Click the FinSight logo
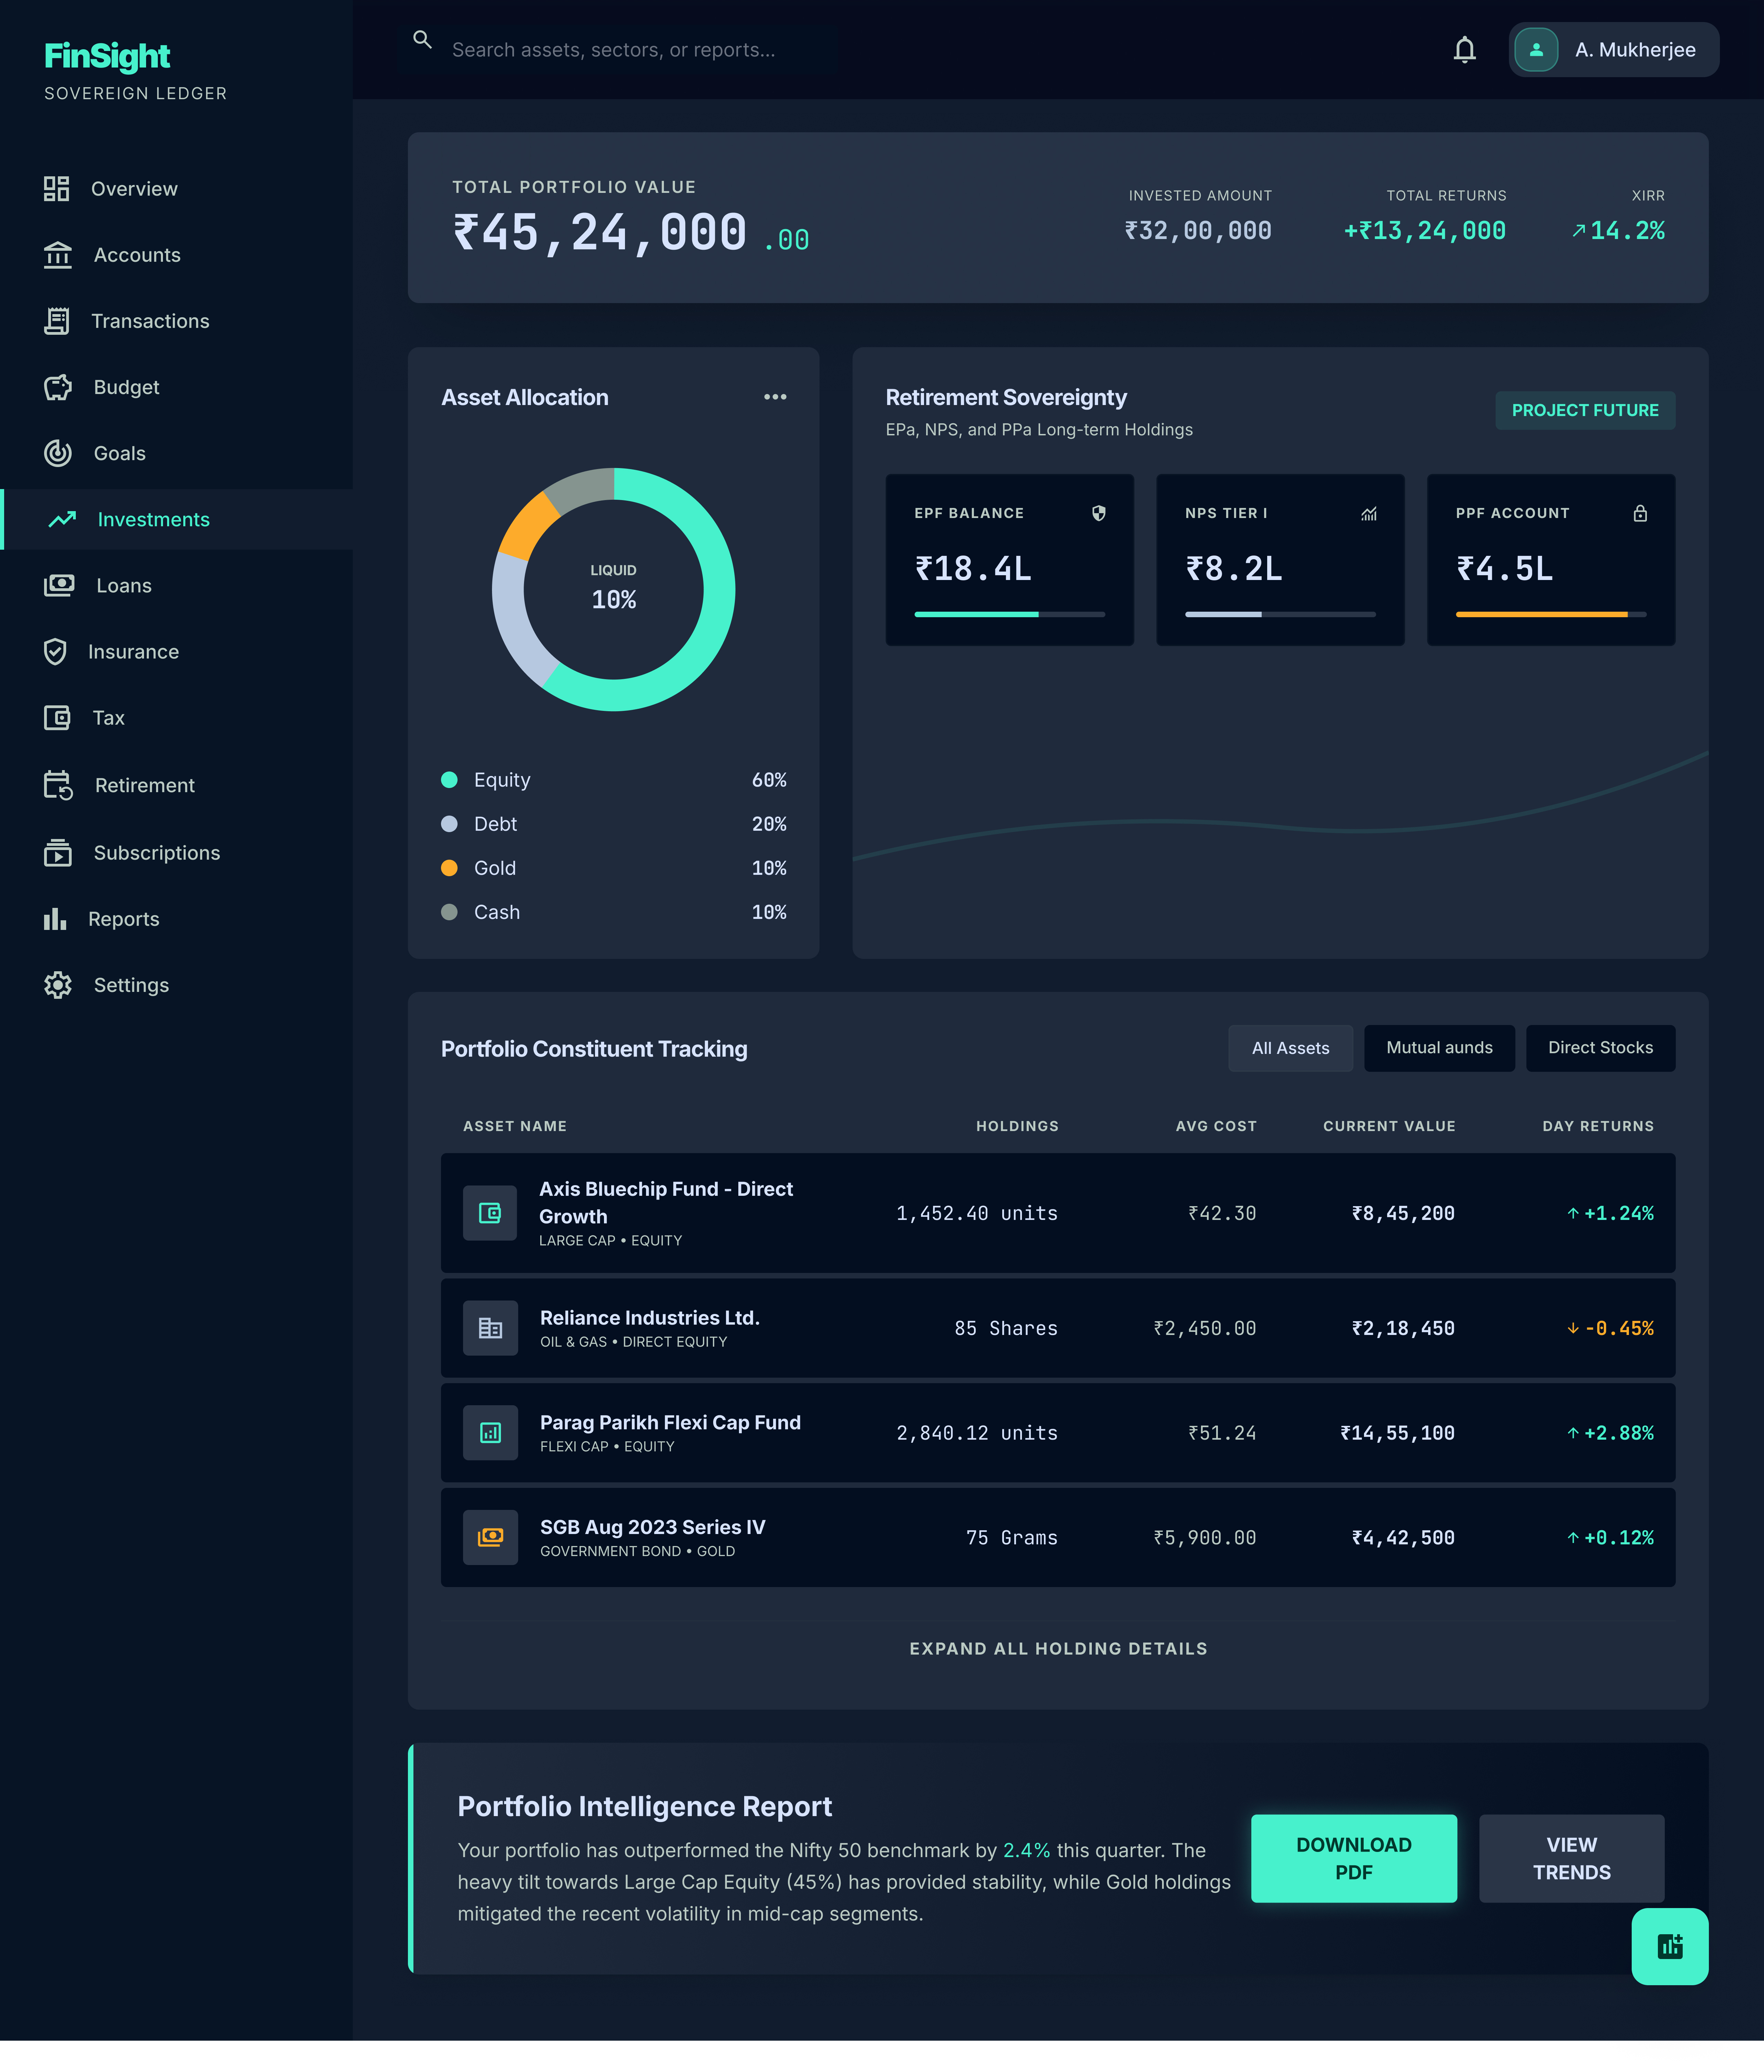This screenshot has width=1764, height=2072. pos(107,56)
